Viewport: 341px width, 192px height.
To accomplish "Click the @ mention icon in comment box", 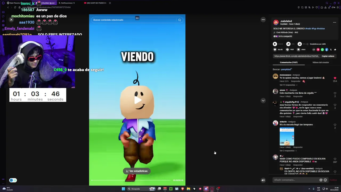I will tap(321, 180).
